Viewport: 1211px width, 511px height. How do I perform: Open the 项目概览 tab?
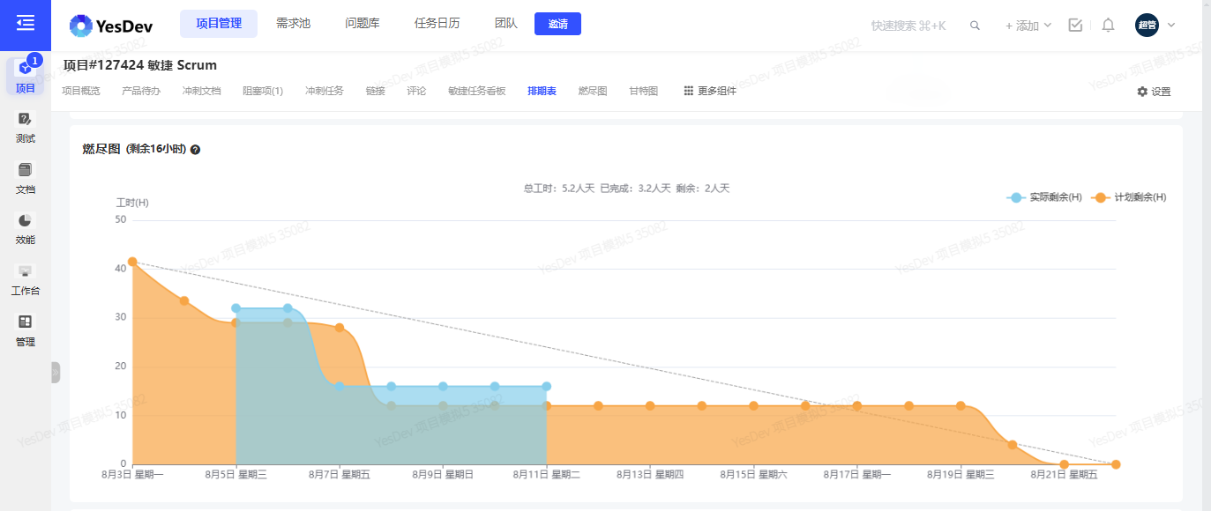point(81,91)
